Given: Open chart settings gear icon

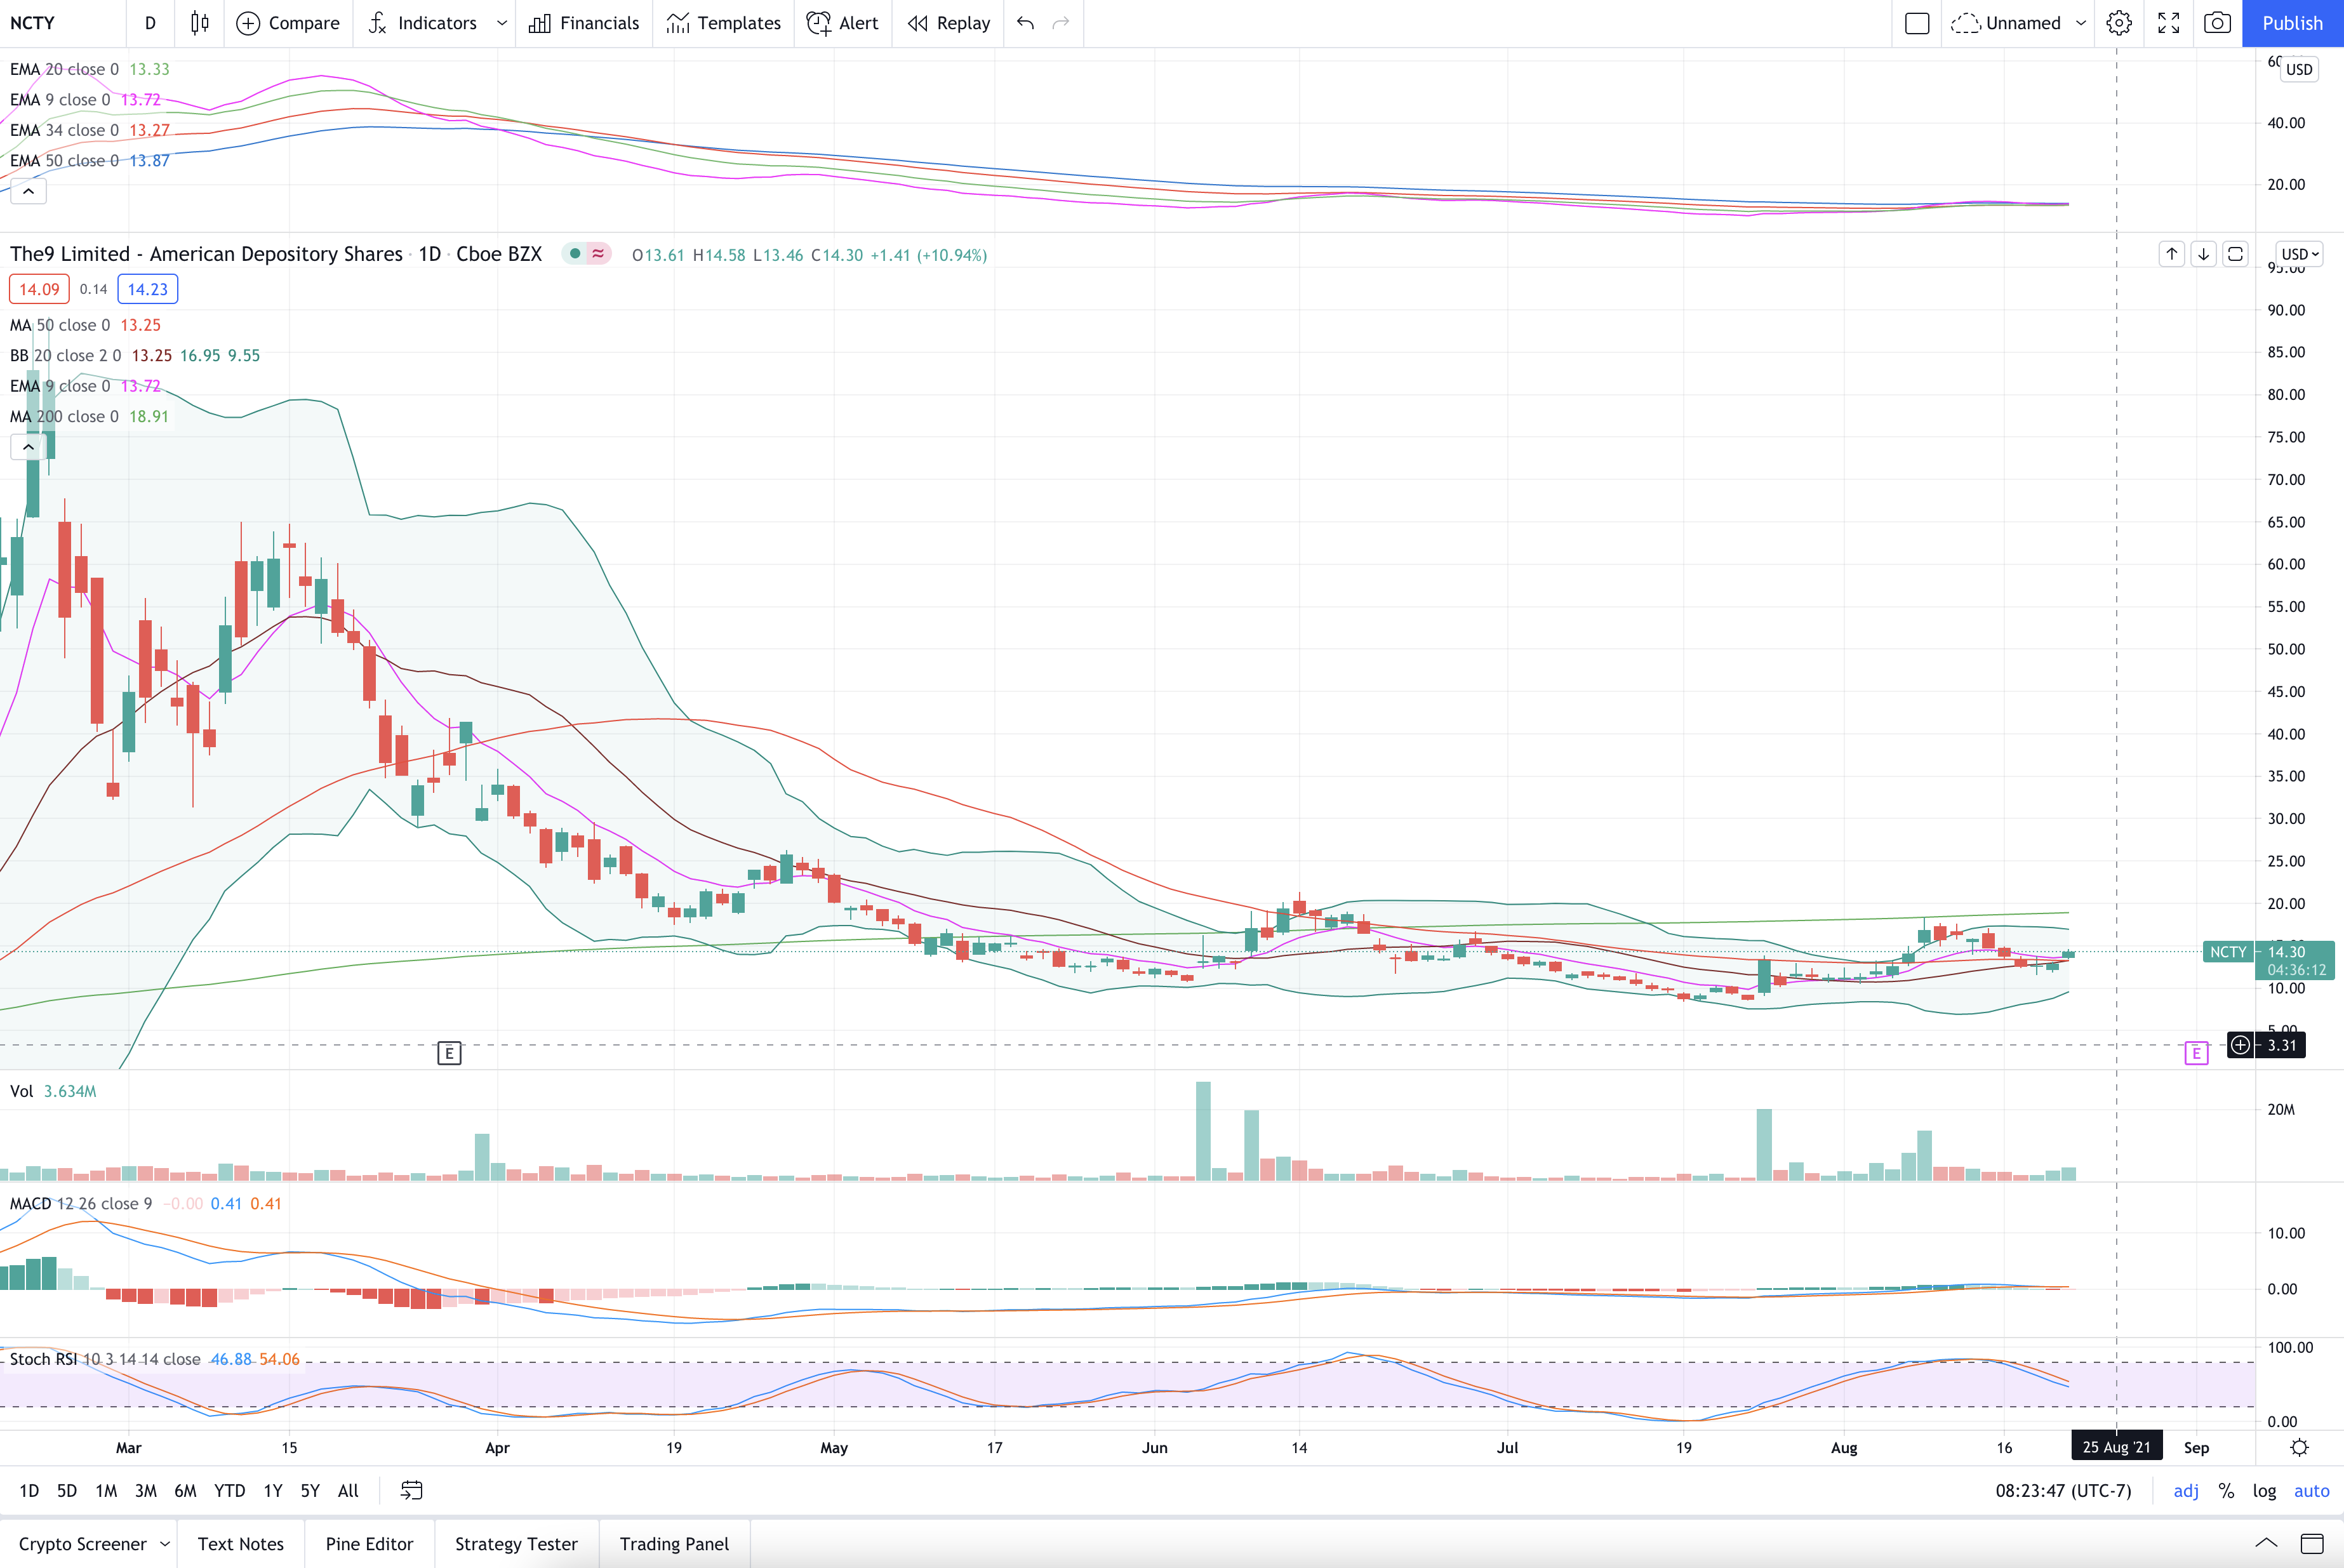Looking at the screenshot, I should pos(2118,23).
